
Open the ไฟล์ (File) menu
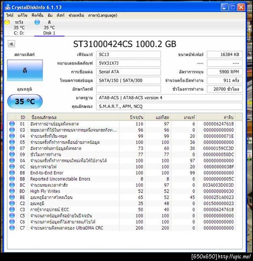(x=10, y=15)
